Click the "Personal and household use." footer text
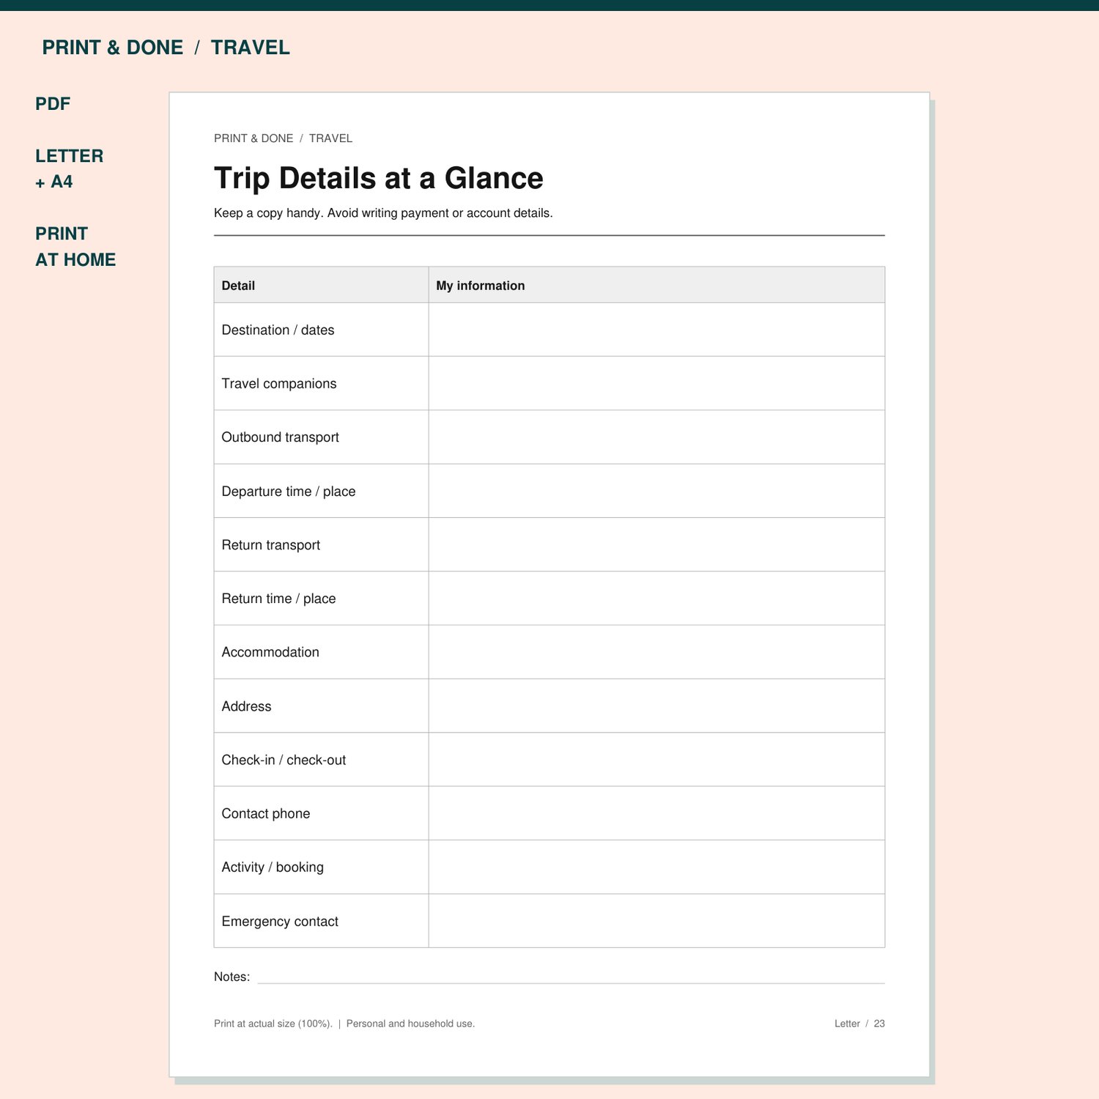This screenshot has height=1099, width=1099. (410, 1024)
